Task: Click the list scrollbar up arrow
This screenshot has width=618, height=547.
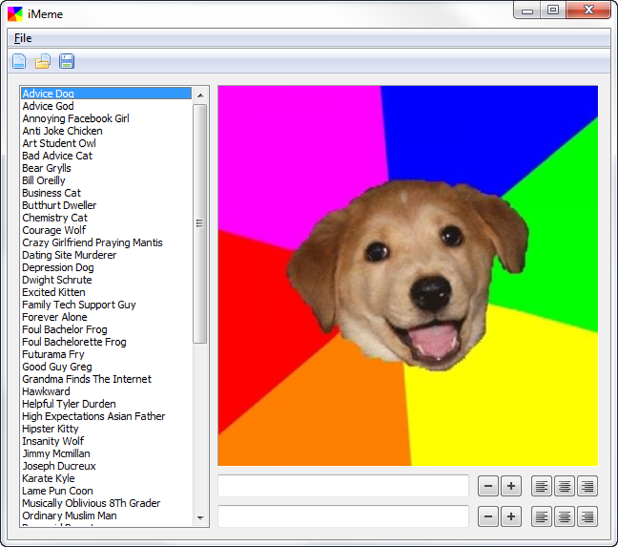Action: click(200, 95)
